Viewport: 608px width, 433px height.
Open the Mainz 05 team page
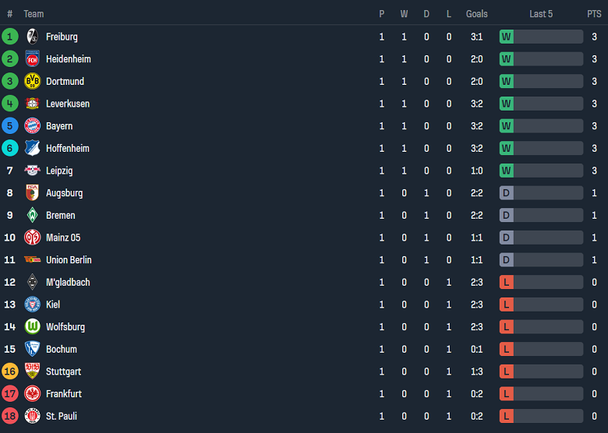click(63, 238)
